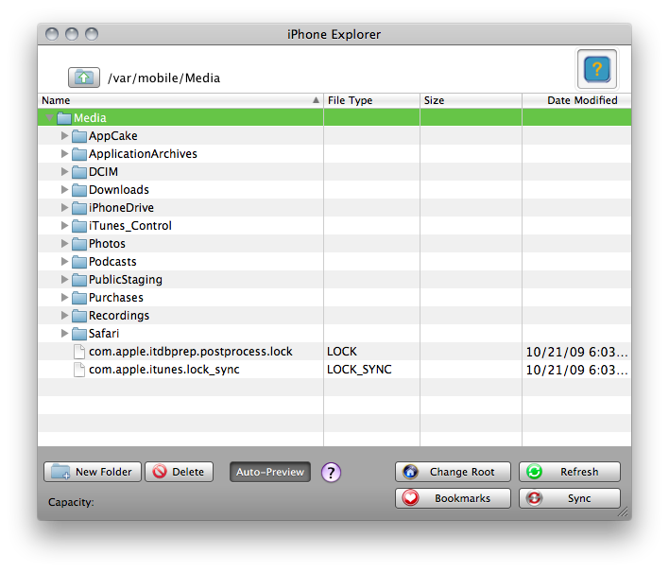Click the go-up-one-folder arrow button
The height and width of the screenshot is (572, 669).
[x=84, y=78]
